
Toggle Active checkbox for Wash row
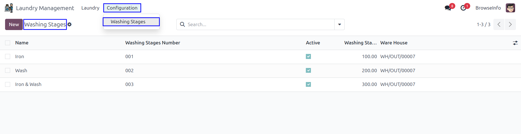point(308,71)
